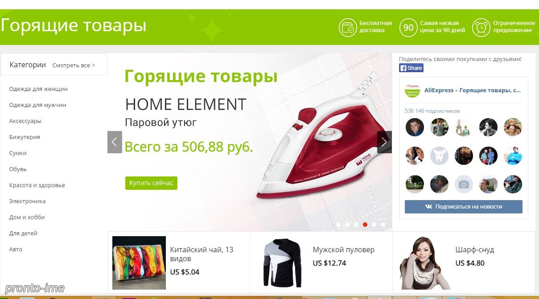539x299 pixels.
Task: Click the limited offer alarm clock icon
Action: point(481,27)
